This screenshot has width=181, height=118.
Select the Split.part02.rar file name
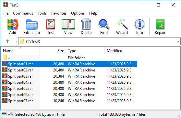(20, 70)
